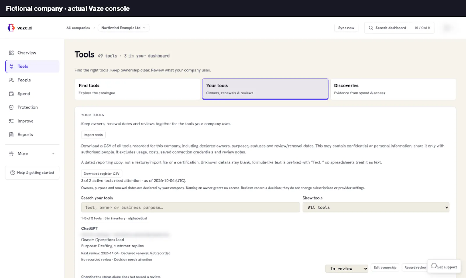Click '1-3 of 3 tools' count text
This screenshot has height=278, width=466.
tap(91, 218)
